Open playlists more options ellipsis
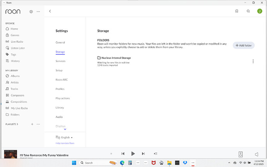This screenshot has height=167, width=267. pyautogui.click(x=38, y=124)
